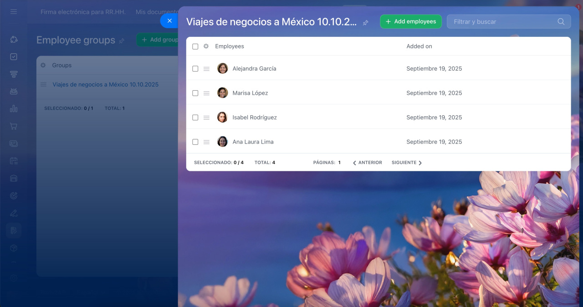Screen dimensions: 583x307
Task: Click the row menu icon for Isabel Rodríguez
Action: click(206, 118)
